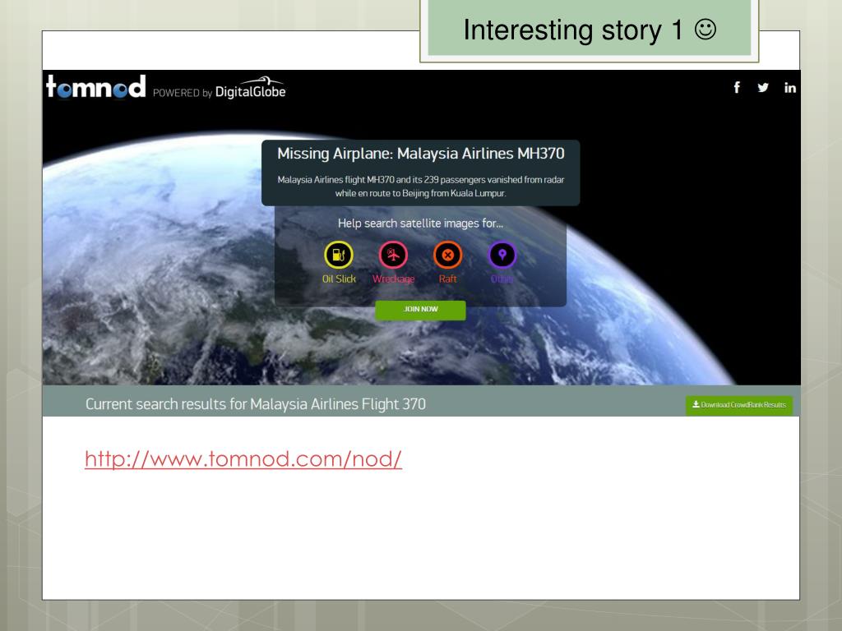Click the MH370 description paragraph

(x=420, y=187)
